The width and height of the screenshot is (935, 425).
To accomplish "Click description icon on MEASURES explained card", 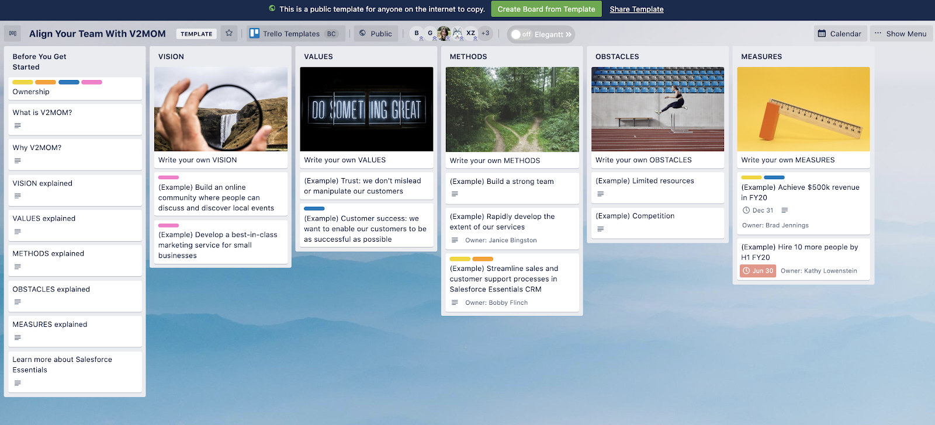I will coord(18,337).
